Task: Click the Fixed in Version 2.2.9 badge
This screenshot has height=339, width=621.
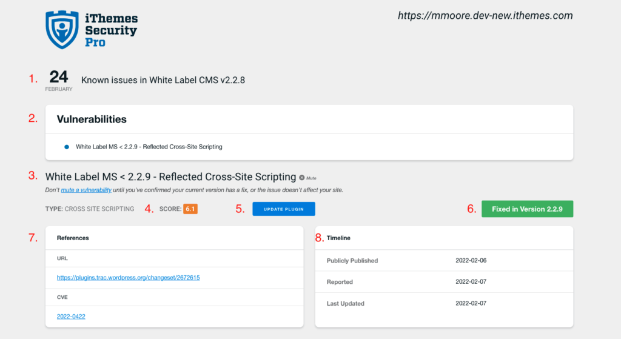Action: pos(527,209)
